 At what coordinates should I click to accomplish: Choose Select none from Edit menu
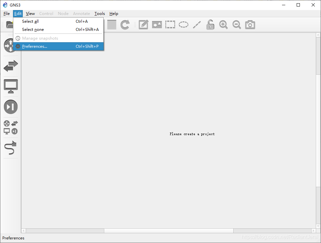pos(58,30)
